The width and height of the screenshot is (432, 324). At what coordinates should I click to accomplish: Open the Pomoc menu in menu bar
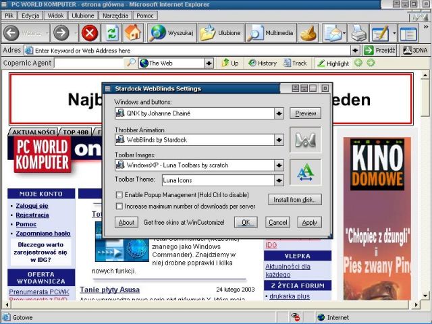[x=145, y=16]
